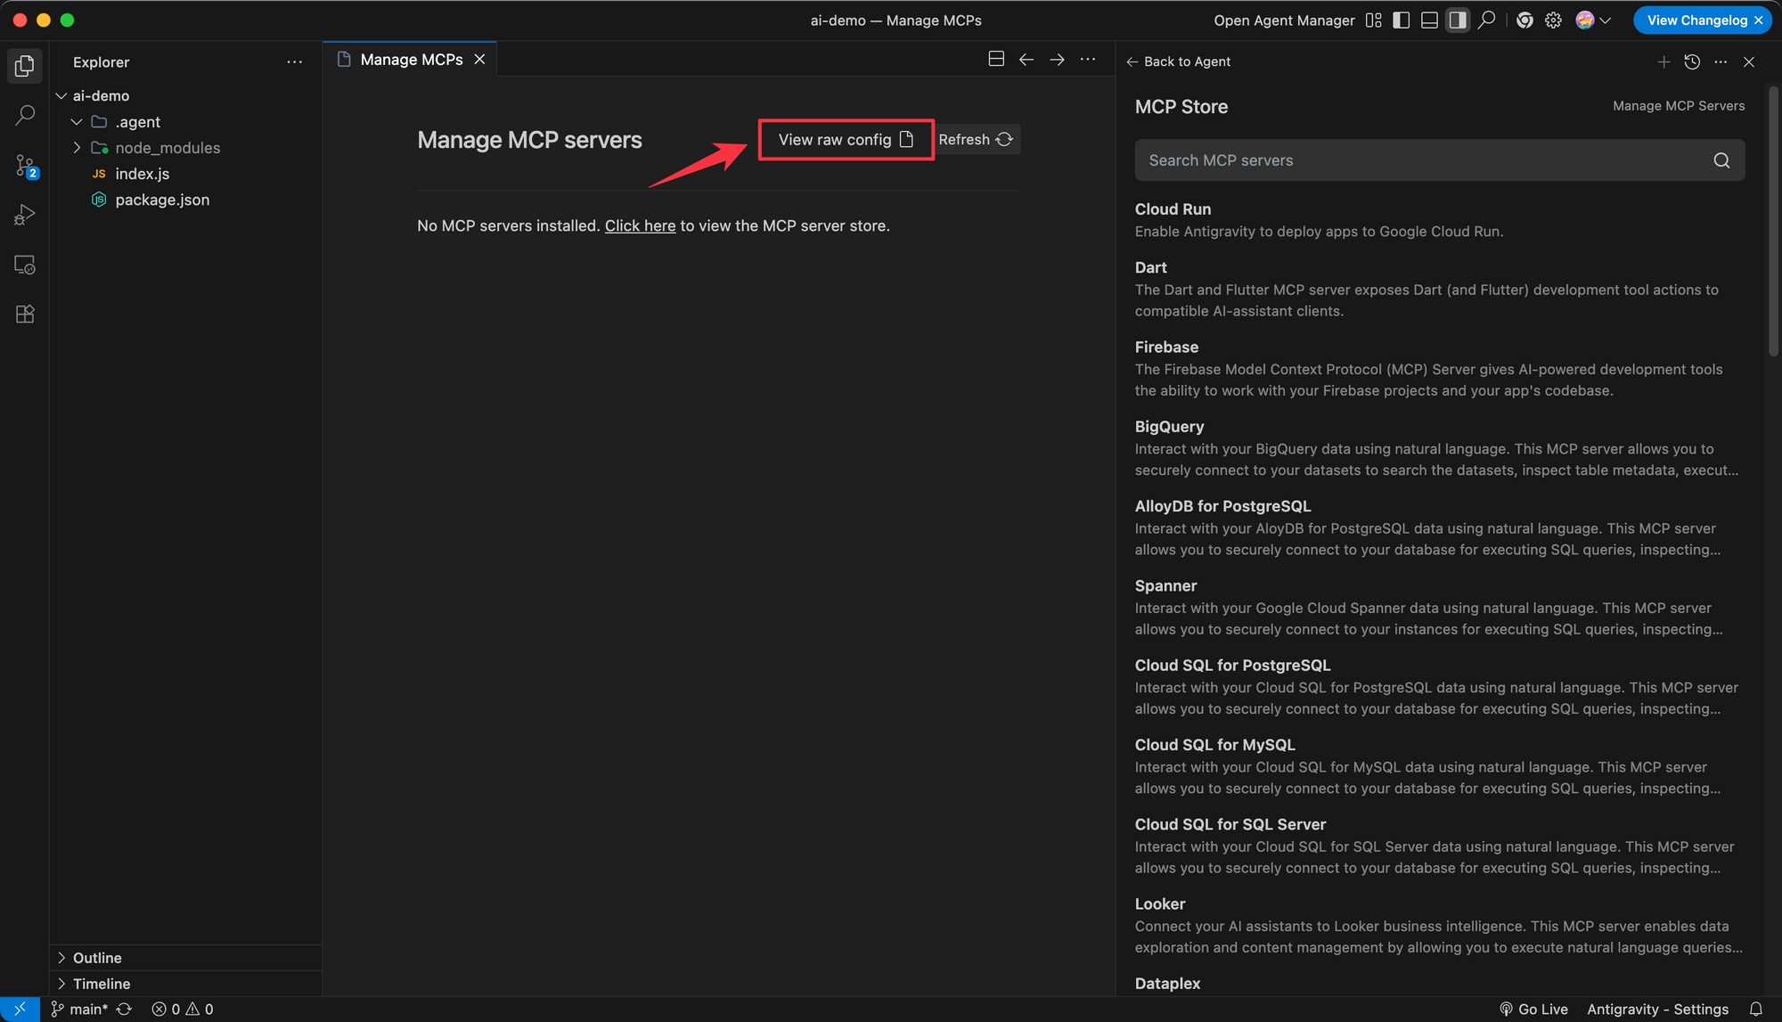Open the Run and Debug view
This screenshot has height=1022, width=1782.
25,215
